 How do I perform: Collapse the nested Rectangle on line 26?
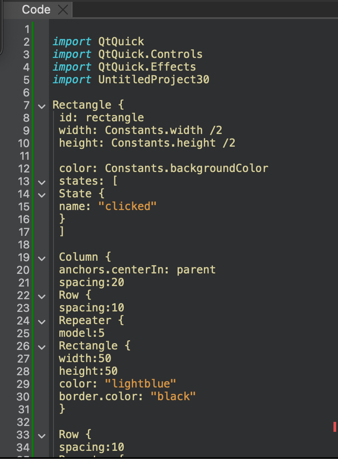point(42,347)
